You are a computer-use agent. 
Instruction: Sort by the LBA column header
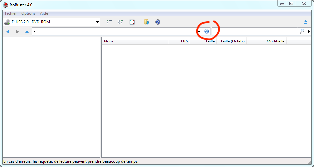pos(179,41)
